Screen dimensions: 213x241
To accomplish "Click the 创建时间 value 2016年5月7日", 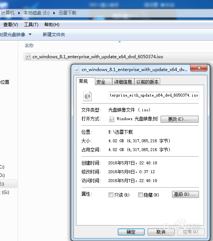I will (x=133, y=163).
